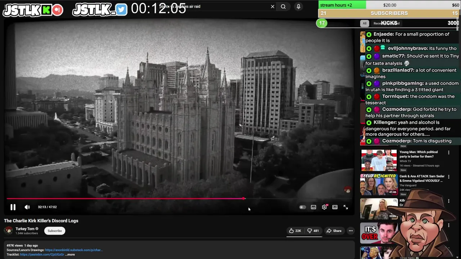Click the Kick logo in stream overlay
461x259 pixels.
point(46,10)
